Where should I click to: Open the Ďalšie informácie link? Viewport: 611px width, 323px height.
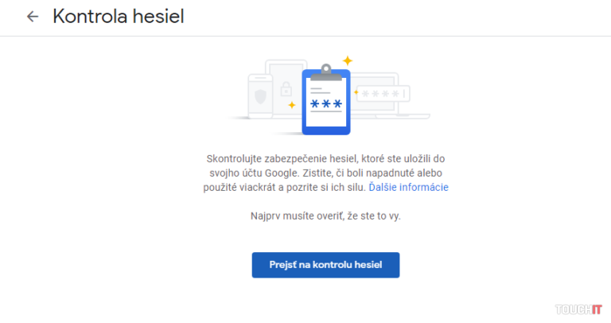tap(408, 187)
